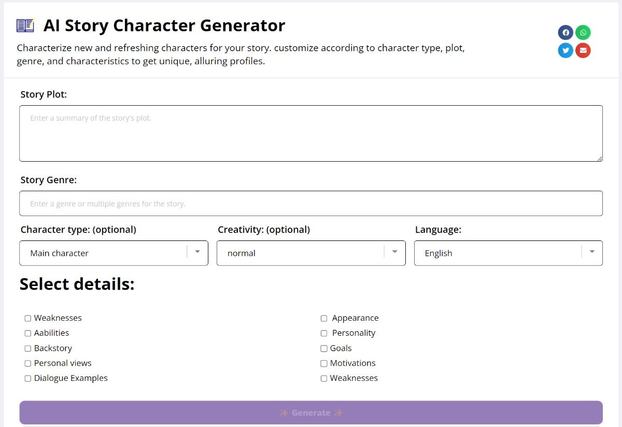
Task: Share the tool on Twitter
Action: pos(566,50)
